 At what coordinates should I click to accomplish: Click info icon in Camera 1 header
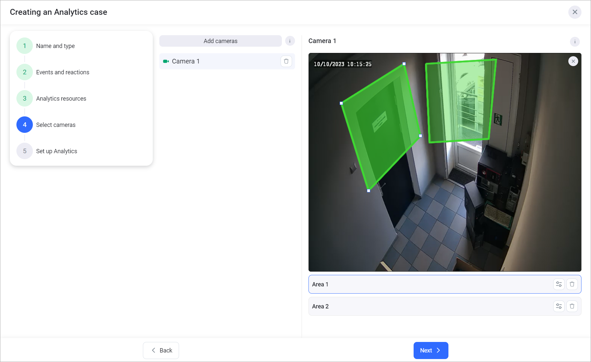pyautogui.click(x=575, y=42)
